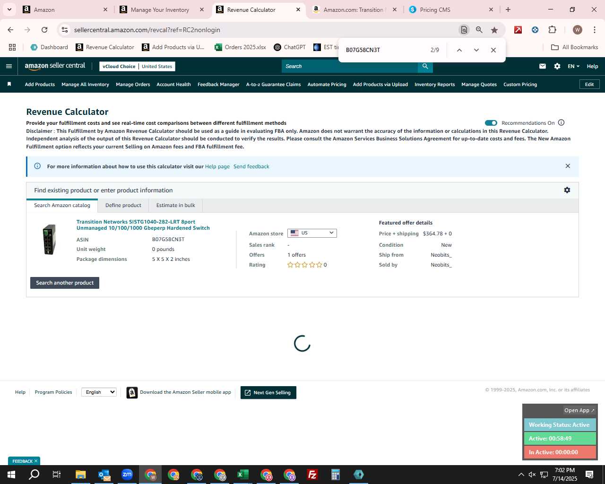The width and height of the screenshot is (605, 484).
Task: Show hidden system tray icons
Action: click(521, 475)
